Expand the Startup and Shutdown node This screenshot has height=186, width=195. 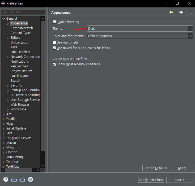tap(8, 90)
